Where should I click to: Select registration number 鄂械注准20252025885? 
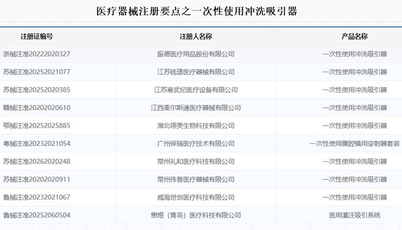(x=37, y=126)
